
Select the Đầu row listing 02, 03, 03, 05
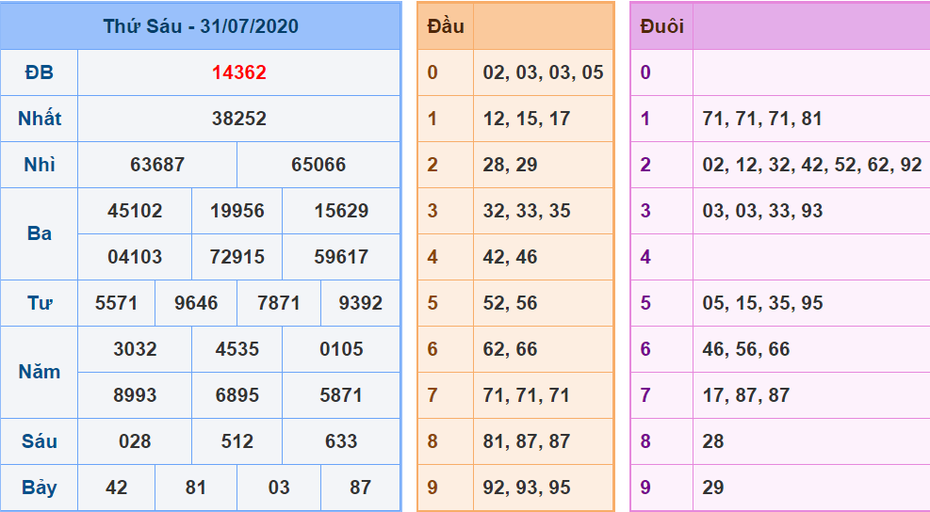pyautogui.click(x=543, y=72)
